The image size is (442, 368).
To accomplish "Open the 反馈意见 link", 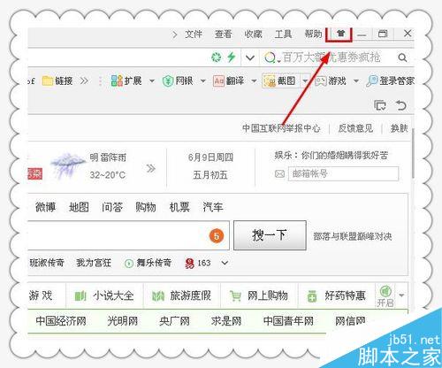I will [x=355, y=128].
